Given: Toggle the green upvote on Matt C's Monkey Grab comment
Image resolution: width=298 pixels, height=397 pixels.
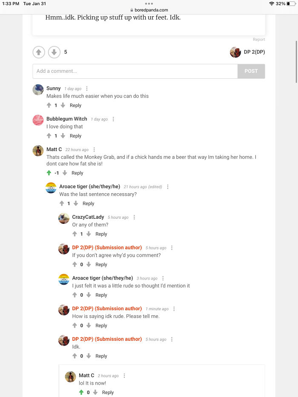Looking at the screenshot, I should coord(49,173).
